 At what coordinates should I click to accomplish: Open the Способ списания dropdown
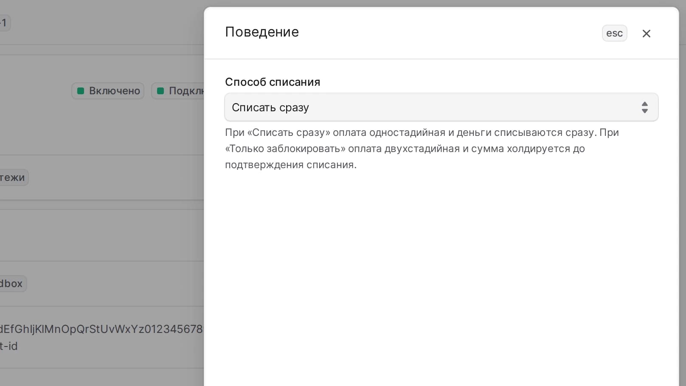(441, 107)
